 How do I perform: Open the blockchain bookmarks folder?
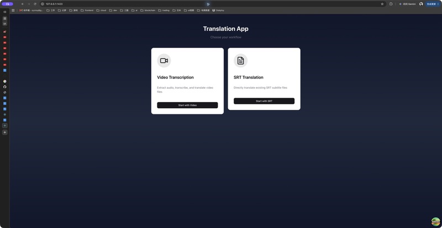148,10
